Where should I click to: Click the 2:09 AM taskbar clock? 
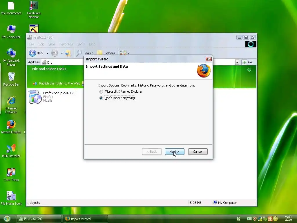coord(289,218)
